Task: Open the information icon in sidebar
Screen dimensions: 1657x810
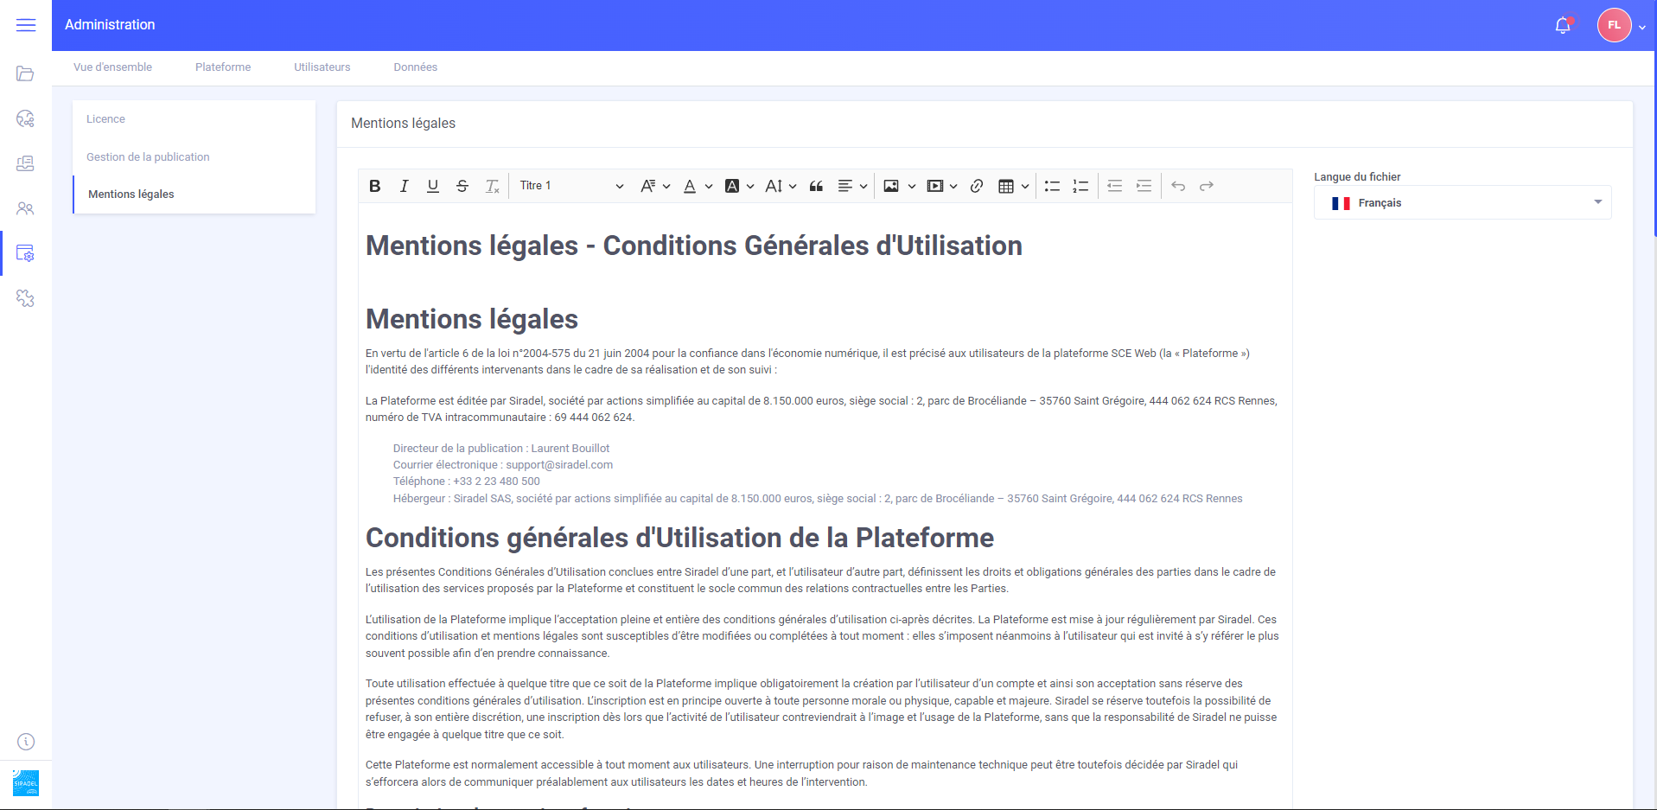Action: pyautogui.click(x=26, y=742)
